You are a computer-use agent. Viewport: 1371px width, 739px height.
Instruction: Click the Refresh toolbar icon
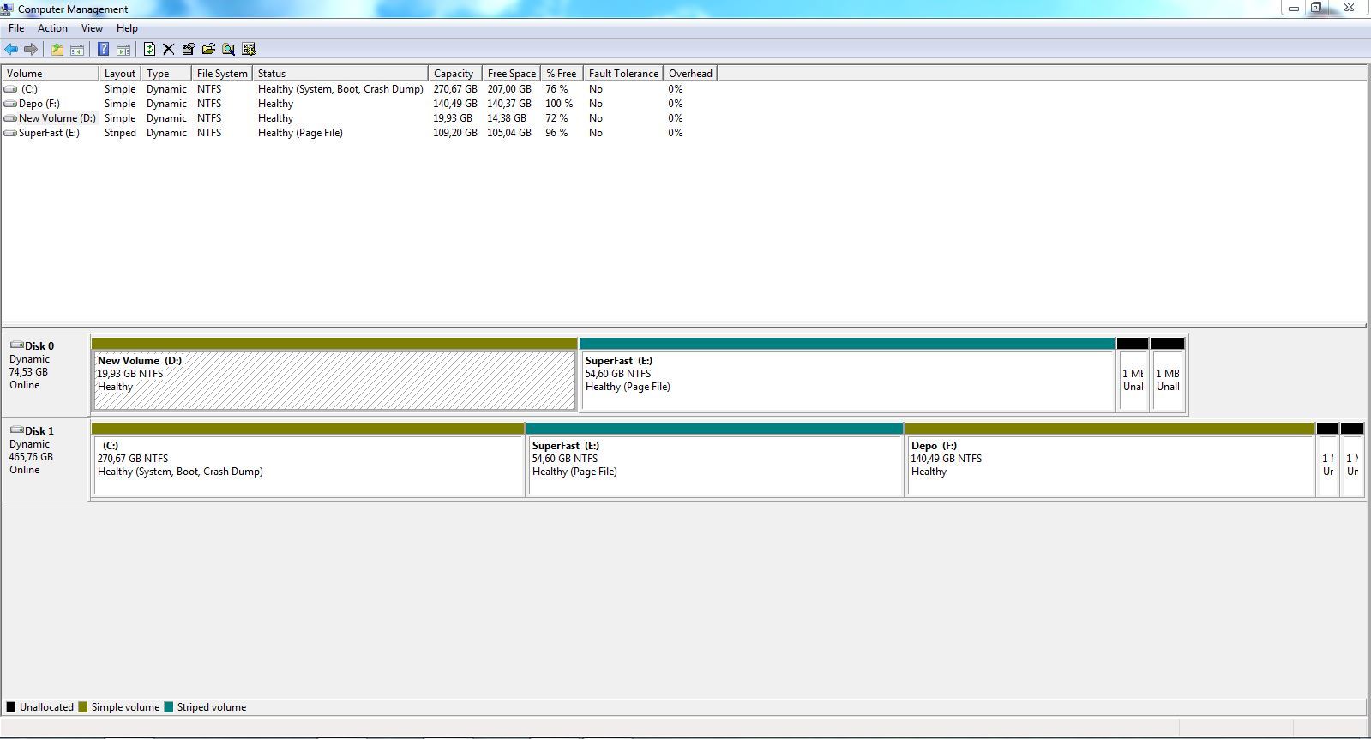tap(149, 50)
